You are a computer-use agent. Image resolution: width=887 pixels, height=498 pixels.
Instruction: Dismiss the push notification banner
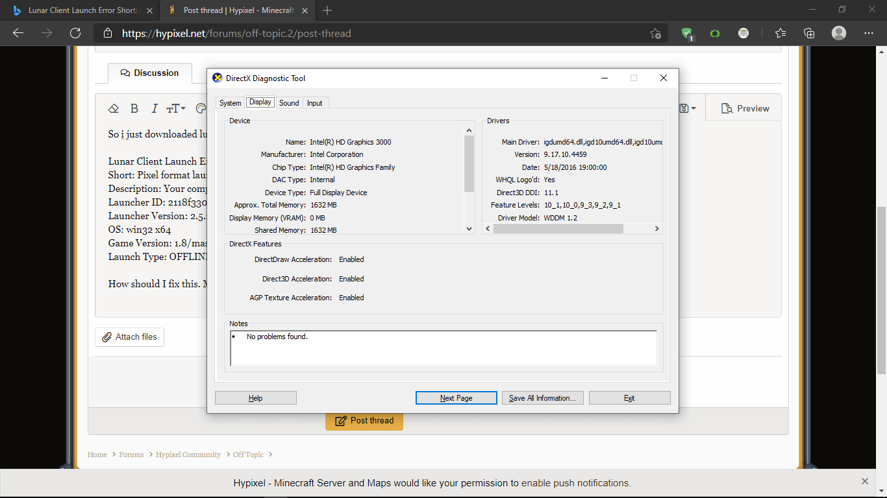click(864, 481)
